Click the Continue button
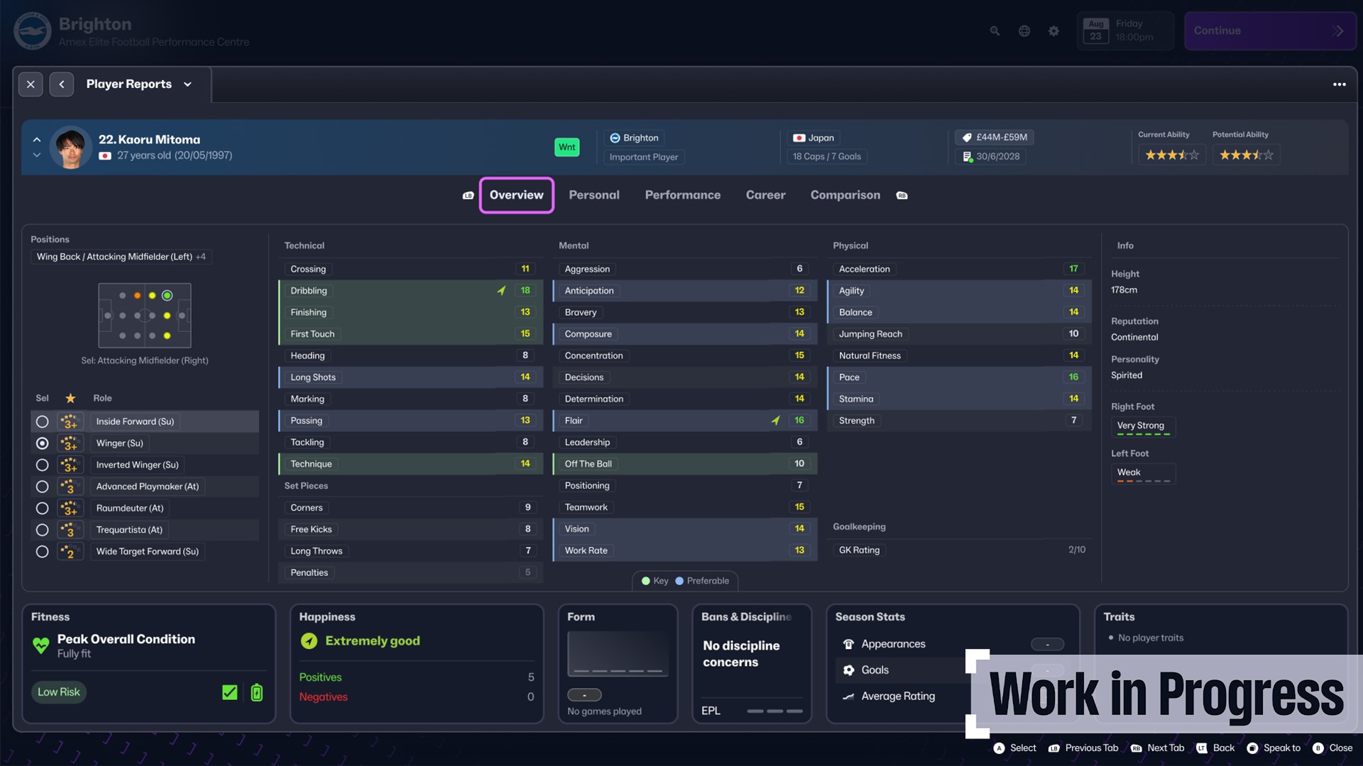 point(1270,30)
